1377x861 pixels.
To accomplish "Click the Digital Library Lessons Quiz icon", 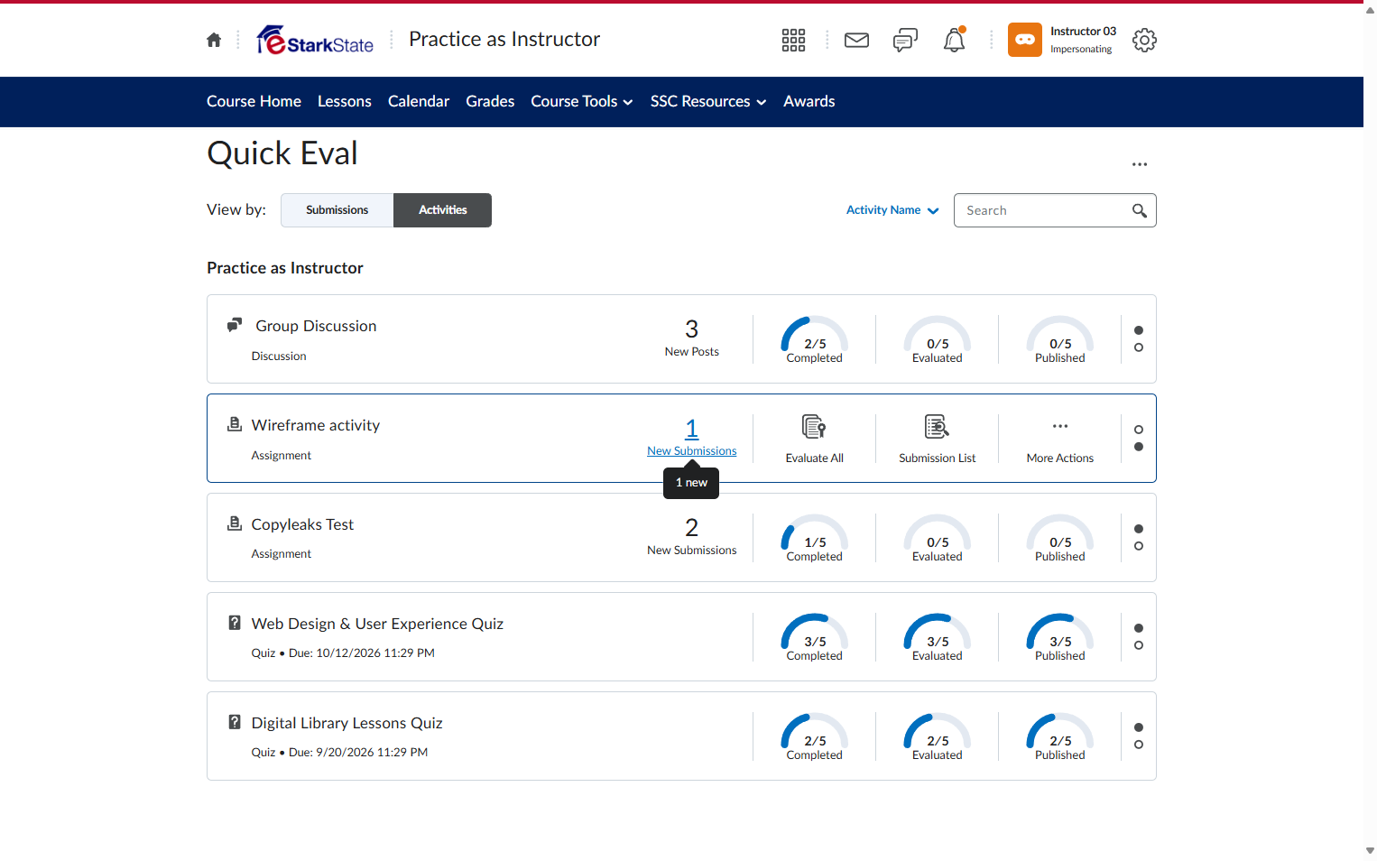I will pos(235,722).
